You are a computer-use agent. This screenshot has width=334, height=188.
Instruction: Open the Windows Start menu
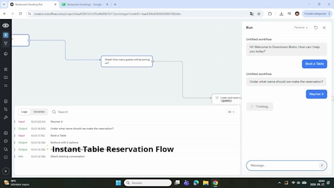point(118,183)
